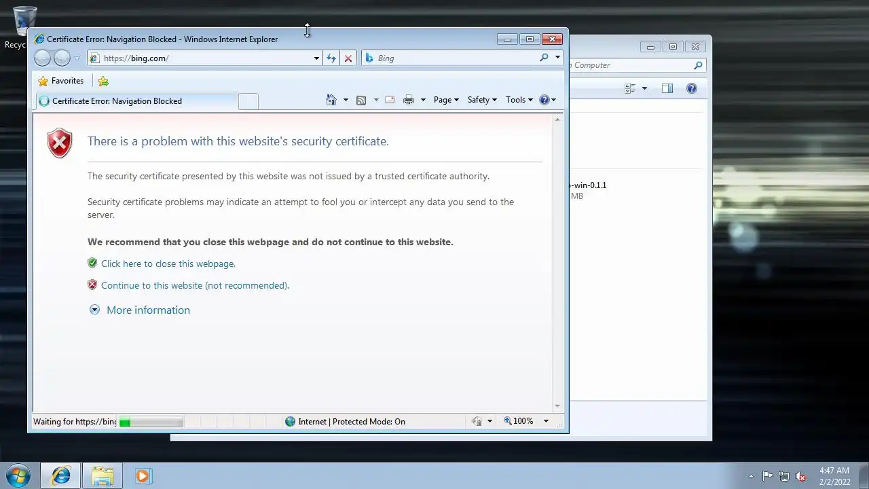Go back with the IE Back button
This screenshot has width=869, height=489.
click(42, 58)
